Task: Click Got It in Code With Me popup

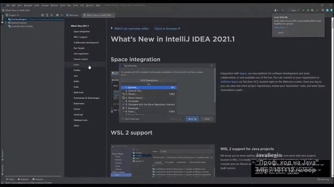Action: click(x=281, y=33)
